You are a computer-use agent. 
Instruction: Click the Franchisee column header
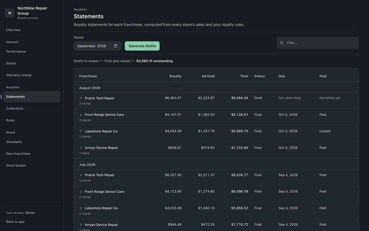(88, 76)
